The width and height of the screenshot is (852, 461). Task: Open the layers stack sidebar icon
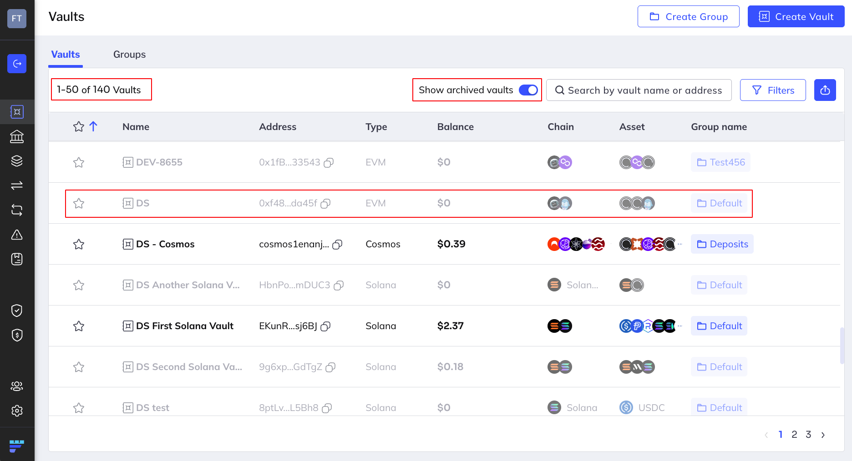(x=17, y=161)
